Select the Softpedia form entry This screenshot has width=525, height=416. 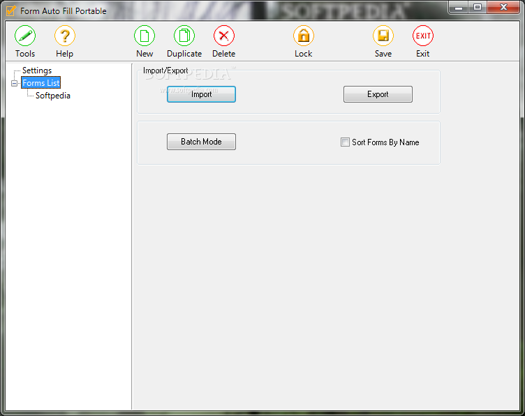click(x=53, y=96)
